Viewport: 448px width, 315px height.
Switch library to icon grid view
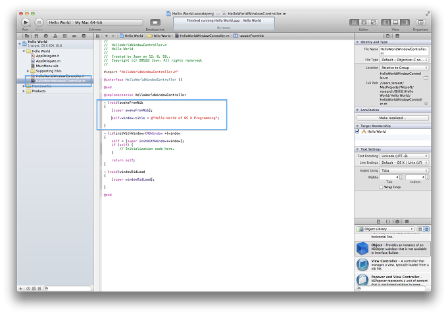(420, 229)
